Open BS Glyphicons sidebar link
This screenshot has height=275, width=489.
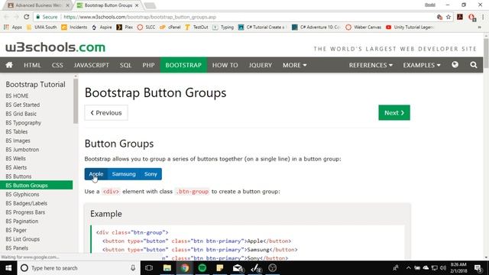[22, 194]
